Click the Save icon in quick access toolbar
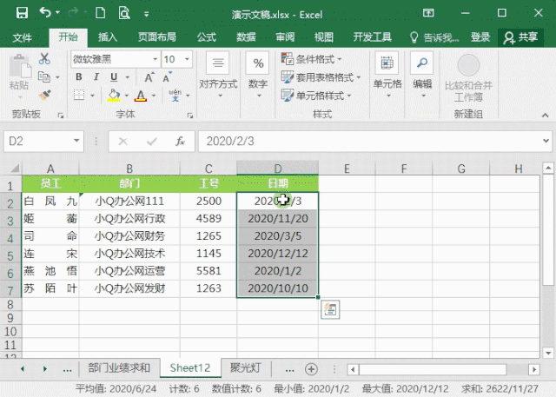The width and height of the screenshot is (556, 397). 22,13
